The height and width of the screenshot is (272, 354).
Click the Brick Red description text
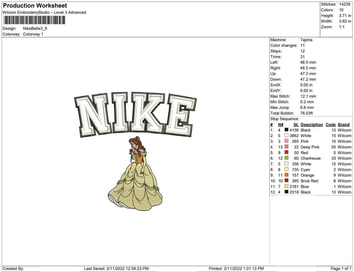(x=309, y=181)
